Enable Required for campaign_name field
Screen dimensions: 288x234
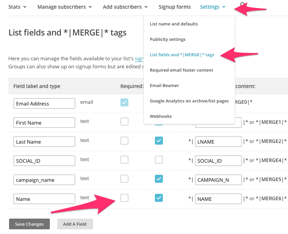click(124, 179)
